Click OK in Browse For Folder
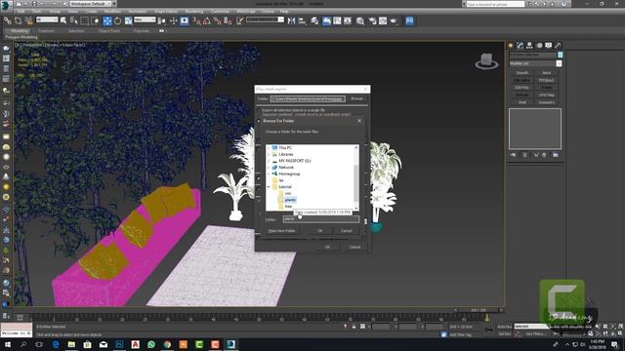Screen dimensions: 625x351 pyautogui.click(x=320, y=231)
